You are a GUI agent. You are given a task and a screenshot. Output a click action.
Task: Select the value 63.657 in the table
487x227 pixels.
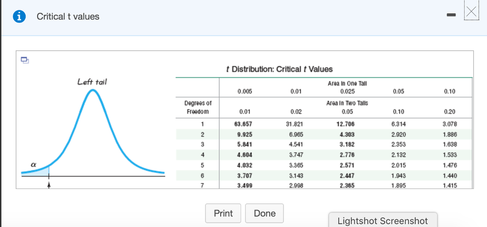(x=243, y=124)
